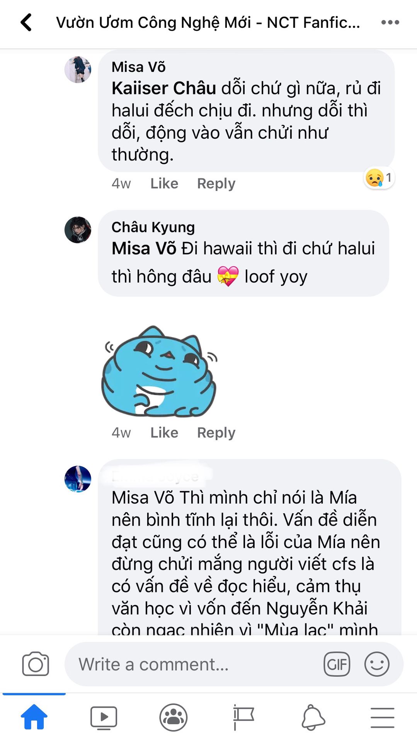Switch to the Home tab
417x742 pixels.
point(34,717)
